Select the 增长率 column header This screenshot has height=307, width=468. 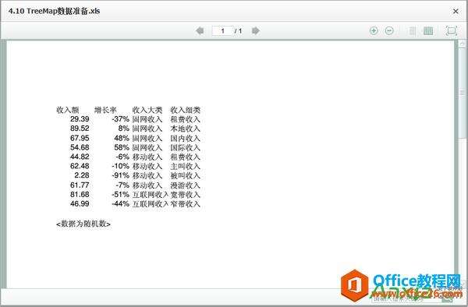[x=105, y=110]
